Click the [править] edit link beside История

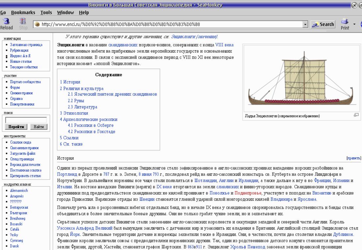pos(353,158)
